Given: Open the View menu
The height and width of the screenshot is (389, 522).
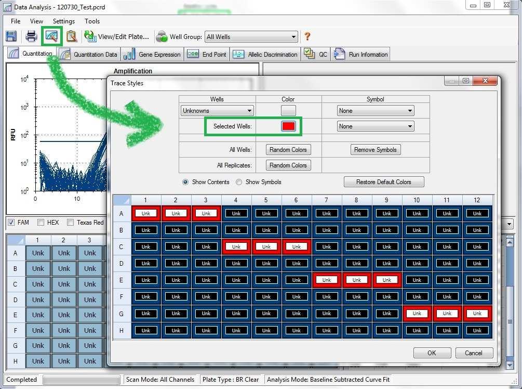Looking at the screenshot, I should pyautogui.click(x=36, y=21).
